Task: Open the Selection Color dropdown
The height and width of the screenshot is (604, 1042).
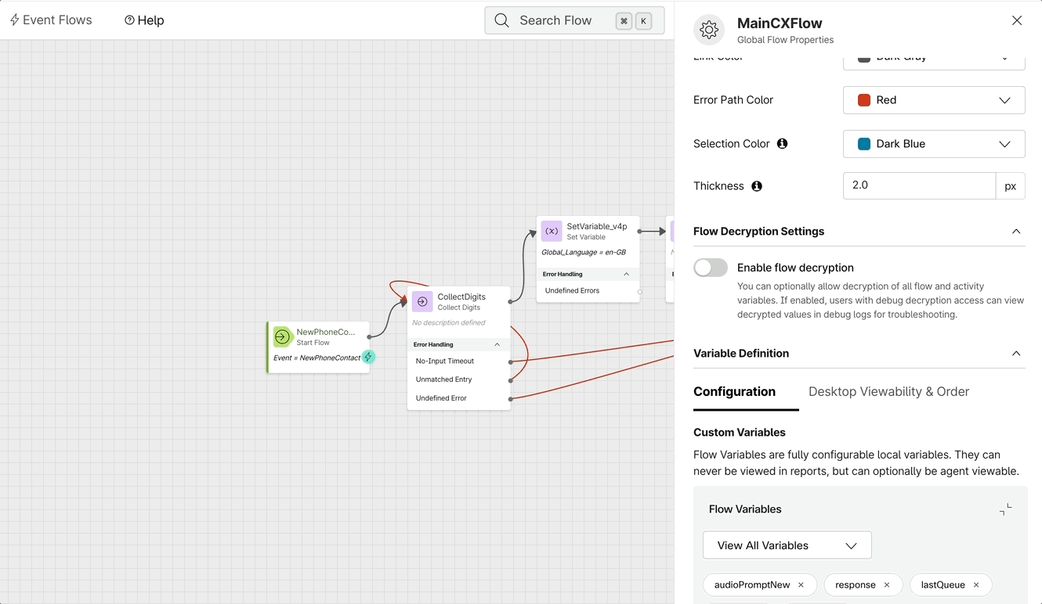Action: pos(934,144)
